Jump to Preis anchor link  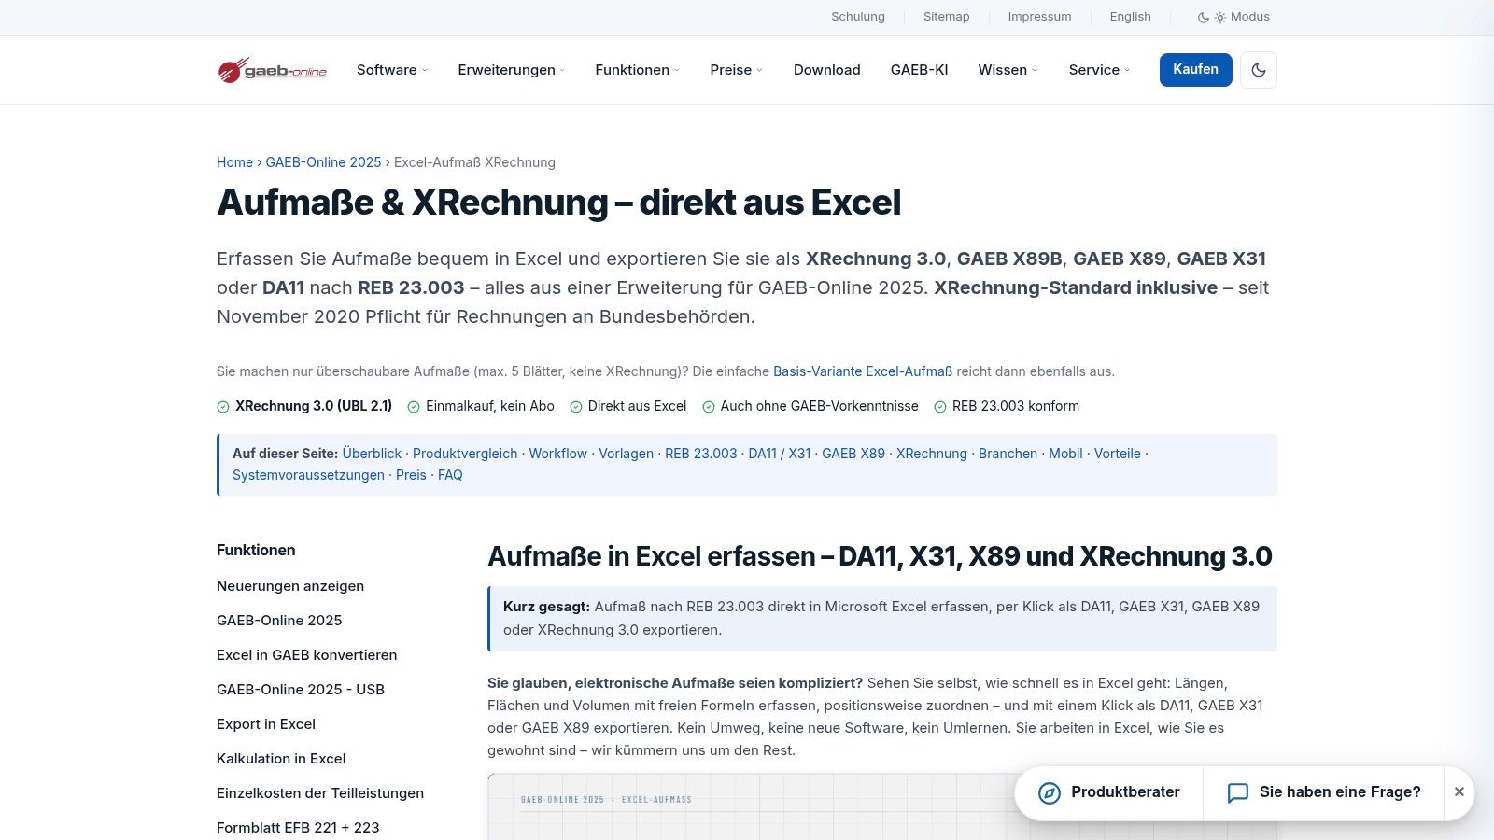coord(411,475)
